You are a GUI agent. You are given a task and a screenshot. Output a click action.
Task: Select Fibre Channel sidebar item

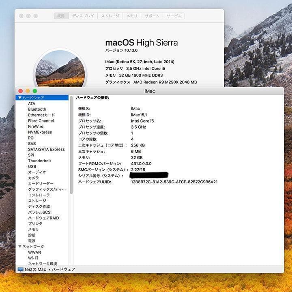(x=41, y=121)
